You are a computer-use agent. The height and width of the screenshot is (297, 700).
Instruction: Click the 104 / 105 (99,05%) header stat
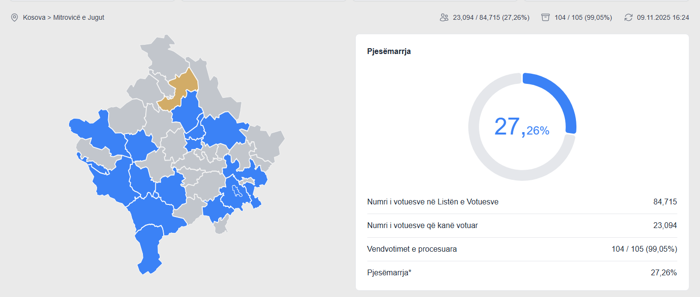(x=583, y=18)
